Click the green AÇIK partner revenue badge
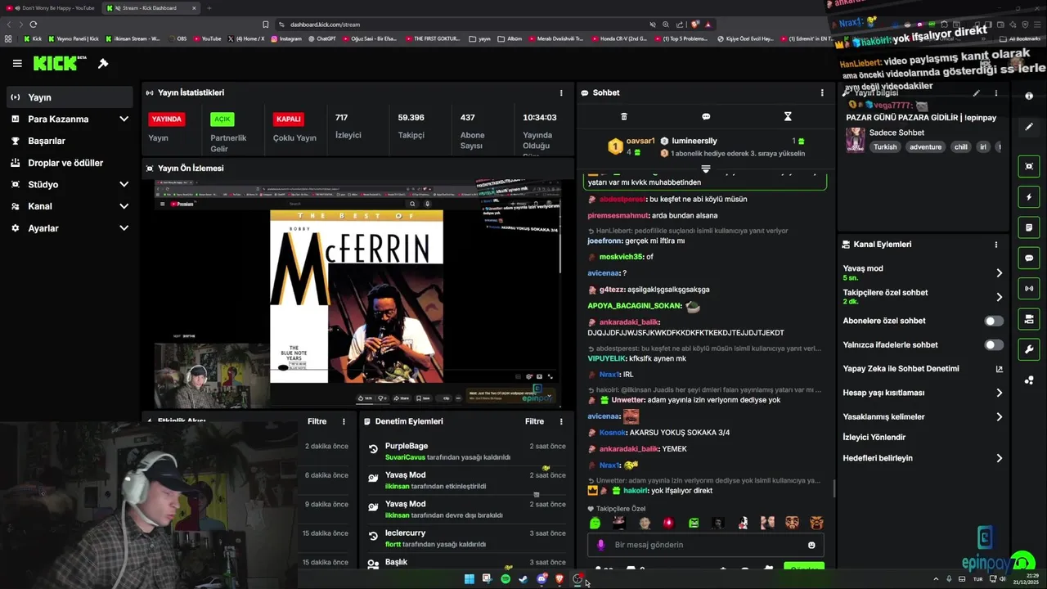The width and height of the screenshot is (1047, 589). [222, 119]
